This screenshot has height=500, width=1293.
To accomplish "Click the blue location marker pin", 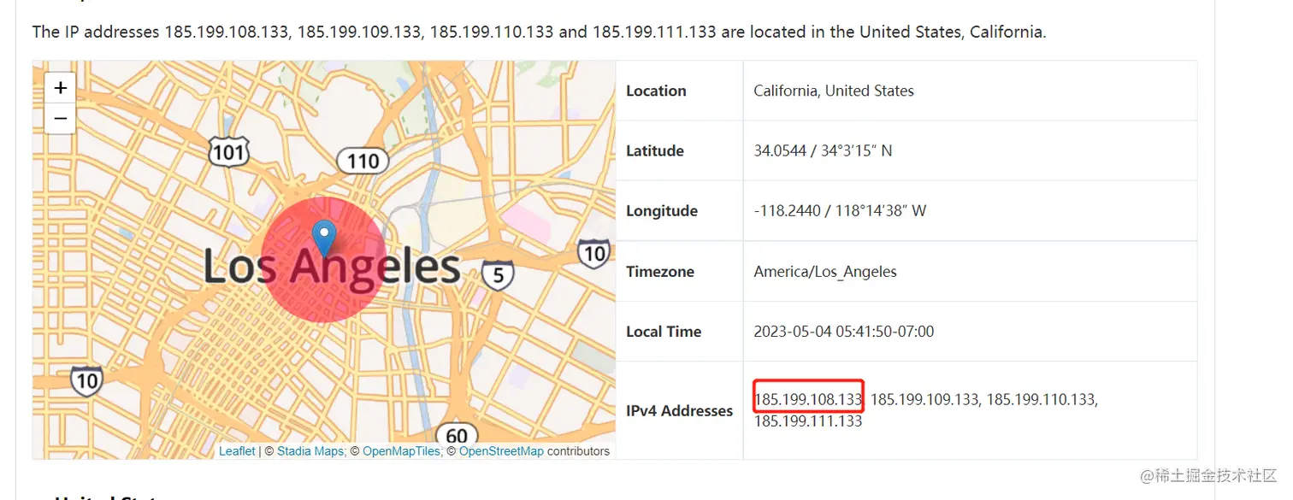I will click(324, 237).
